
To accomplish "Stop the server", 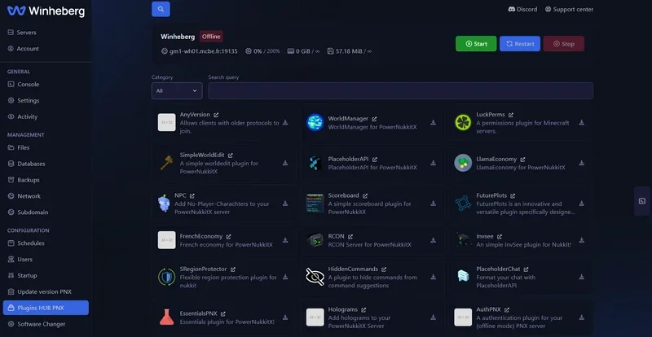I will point(564,44).
